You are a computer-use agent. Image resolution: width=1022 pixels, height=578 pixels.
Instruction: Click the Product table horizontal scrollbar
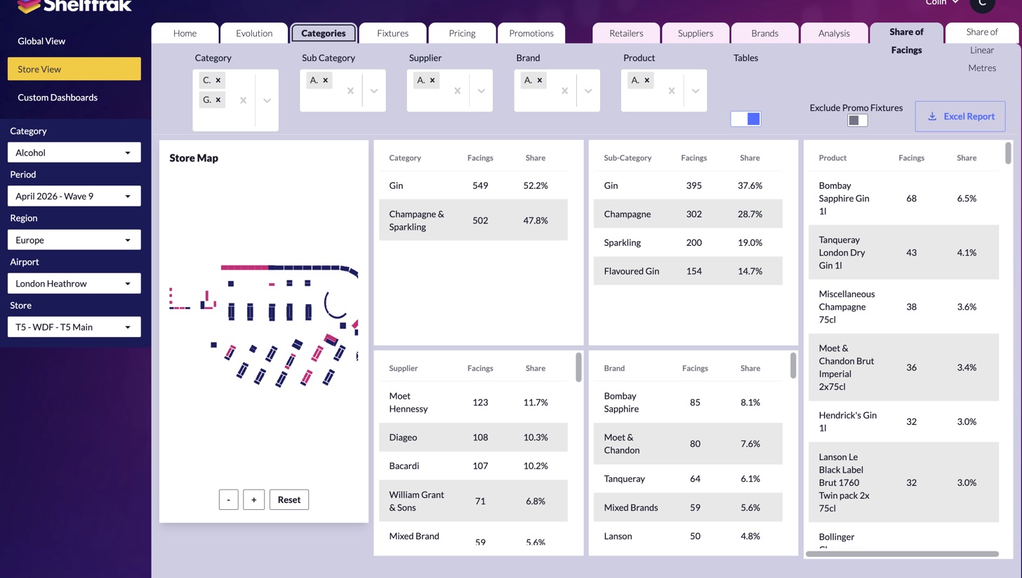click(x=902, y=554)
